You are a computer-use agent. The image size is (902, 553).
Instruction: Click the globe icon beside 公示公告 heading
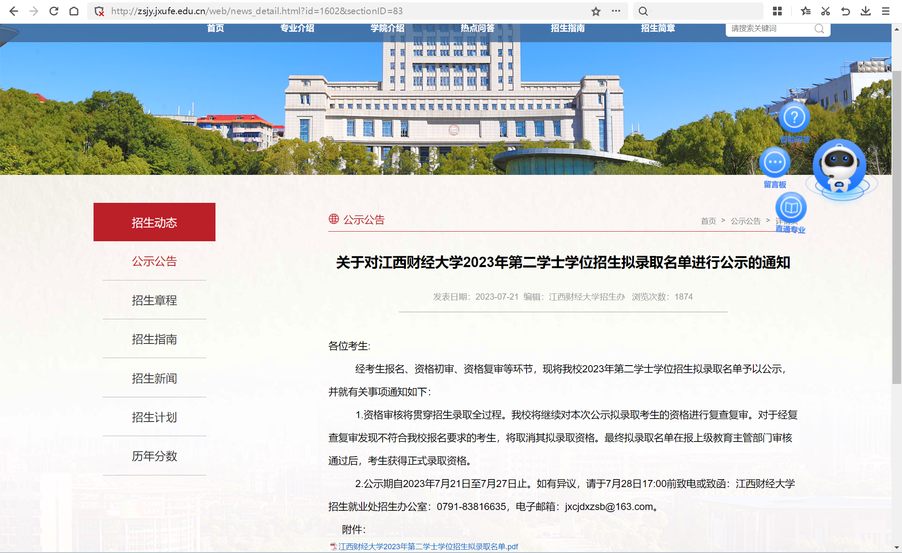(x=333, y=219)
